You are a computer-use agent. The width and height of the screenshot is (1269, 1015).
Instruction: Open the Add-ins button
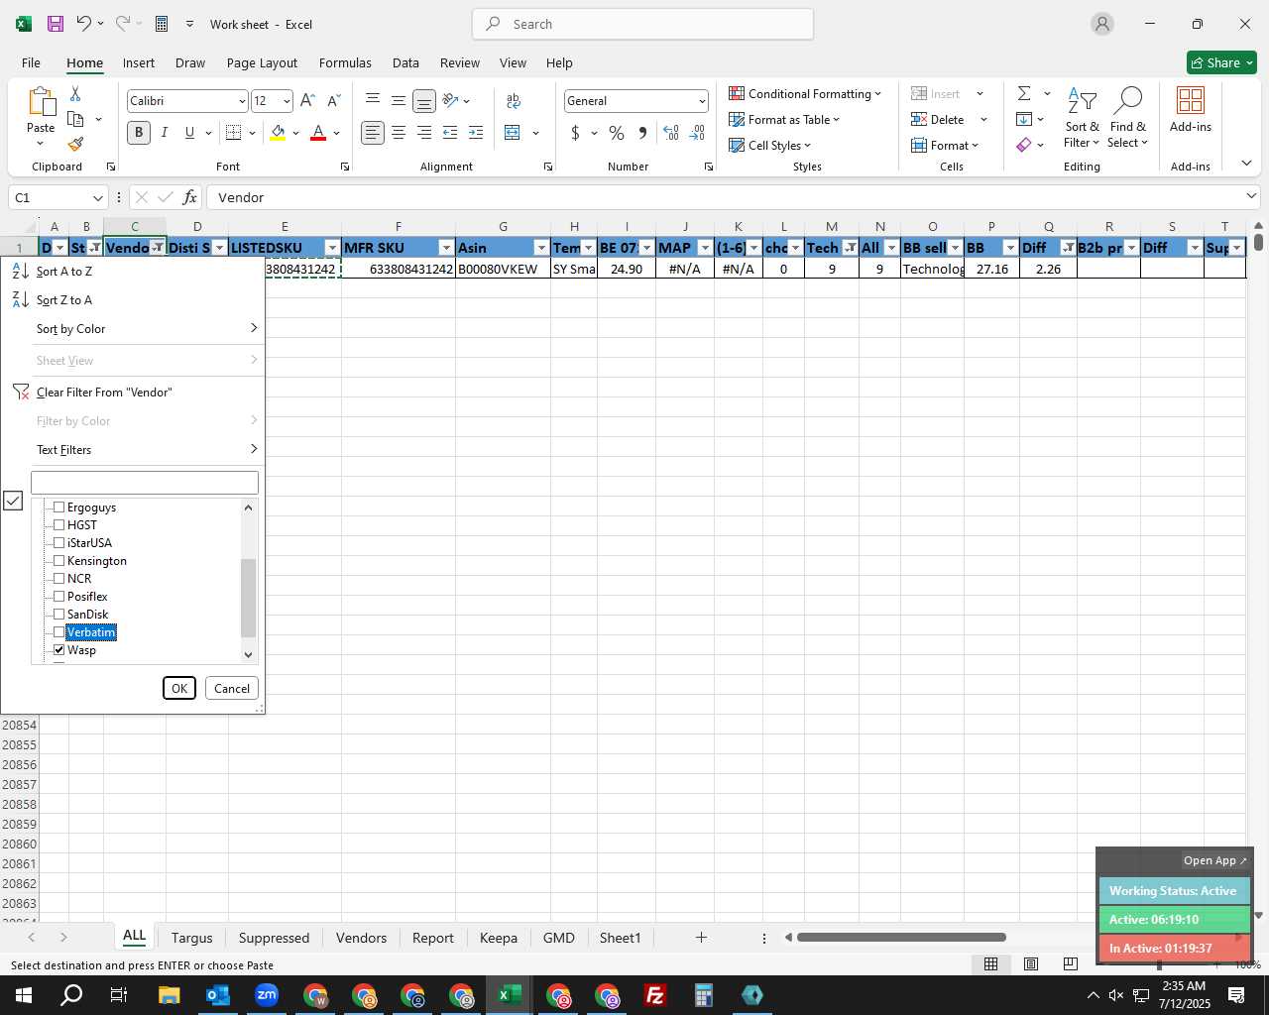(1191, 109)
